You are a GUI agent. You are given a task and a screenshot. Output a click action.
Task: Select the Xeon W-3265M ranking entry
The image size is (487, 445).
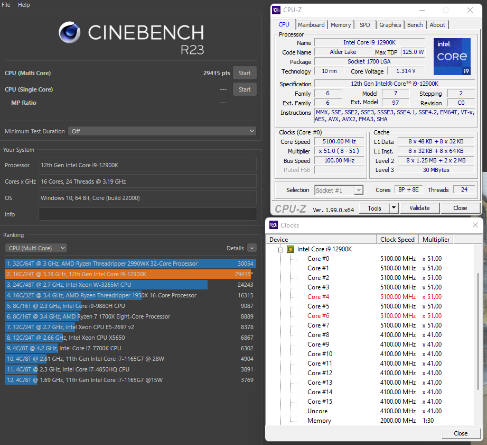click(x=130, y=285)
